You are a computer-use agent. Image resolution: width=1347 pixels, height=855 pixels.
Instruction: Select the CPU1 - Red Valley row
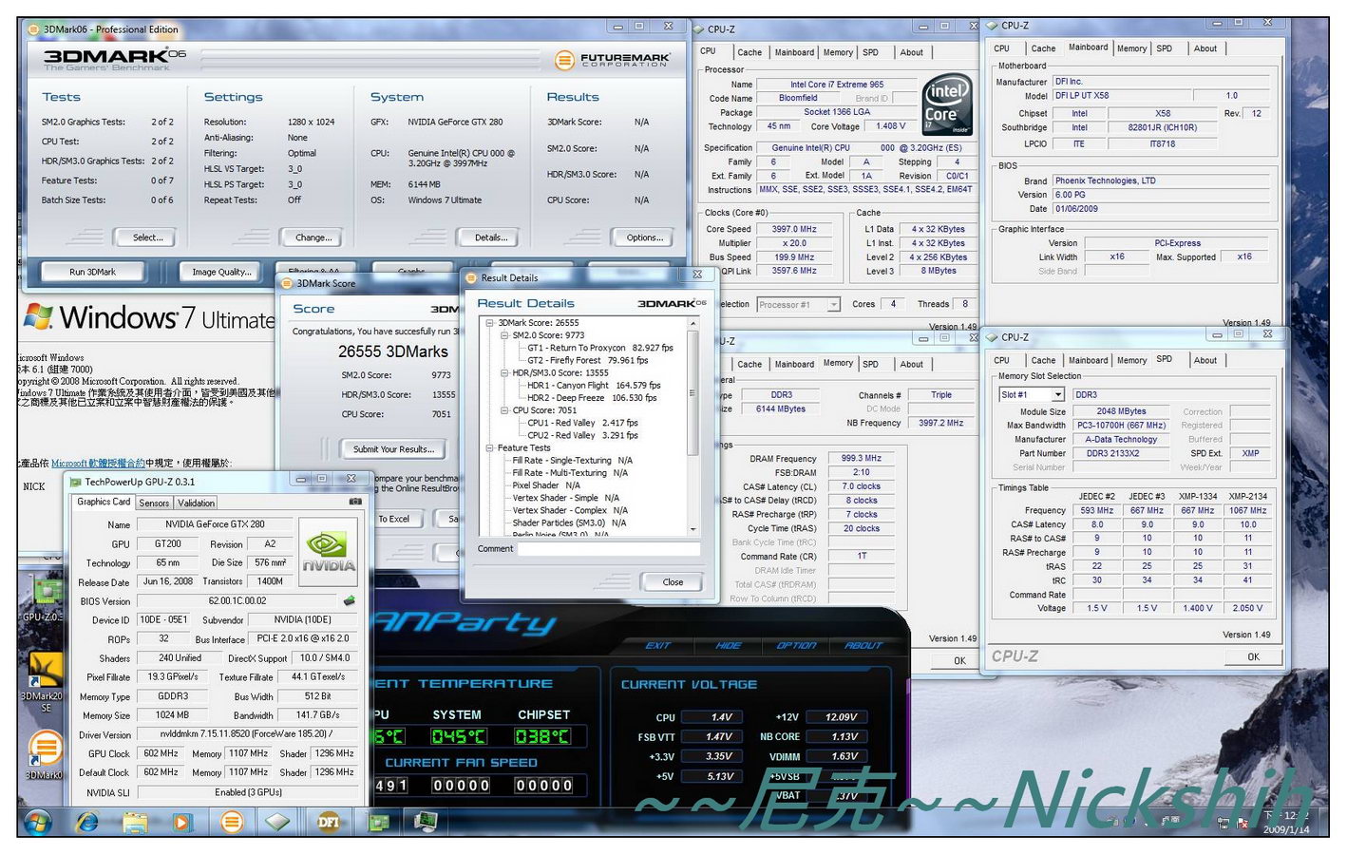point(582,423)
